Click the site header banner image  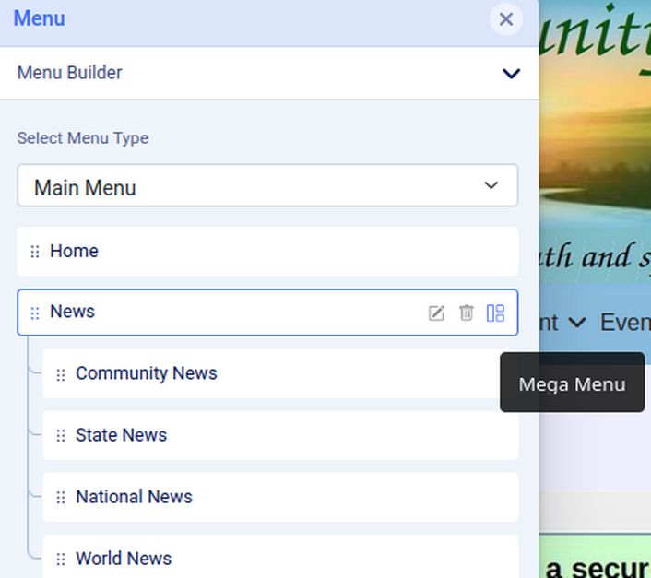pyautogui.click(x=595, y=138)
